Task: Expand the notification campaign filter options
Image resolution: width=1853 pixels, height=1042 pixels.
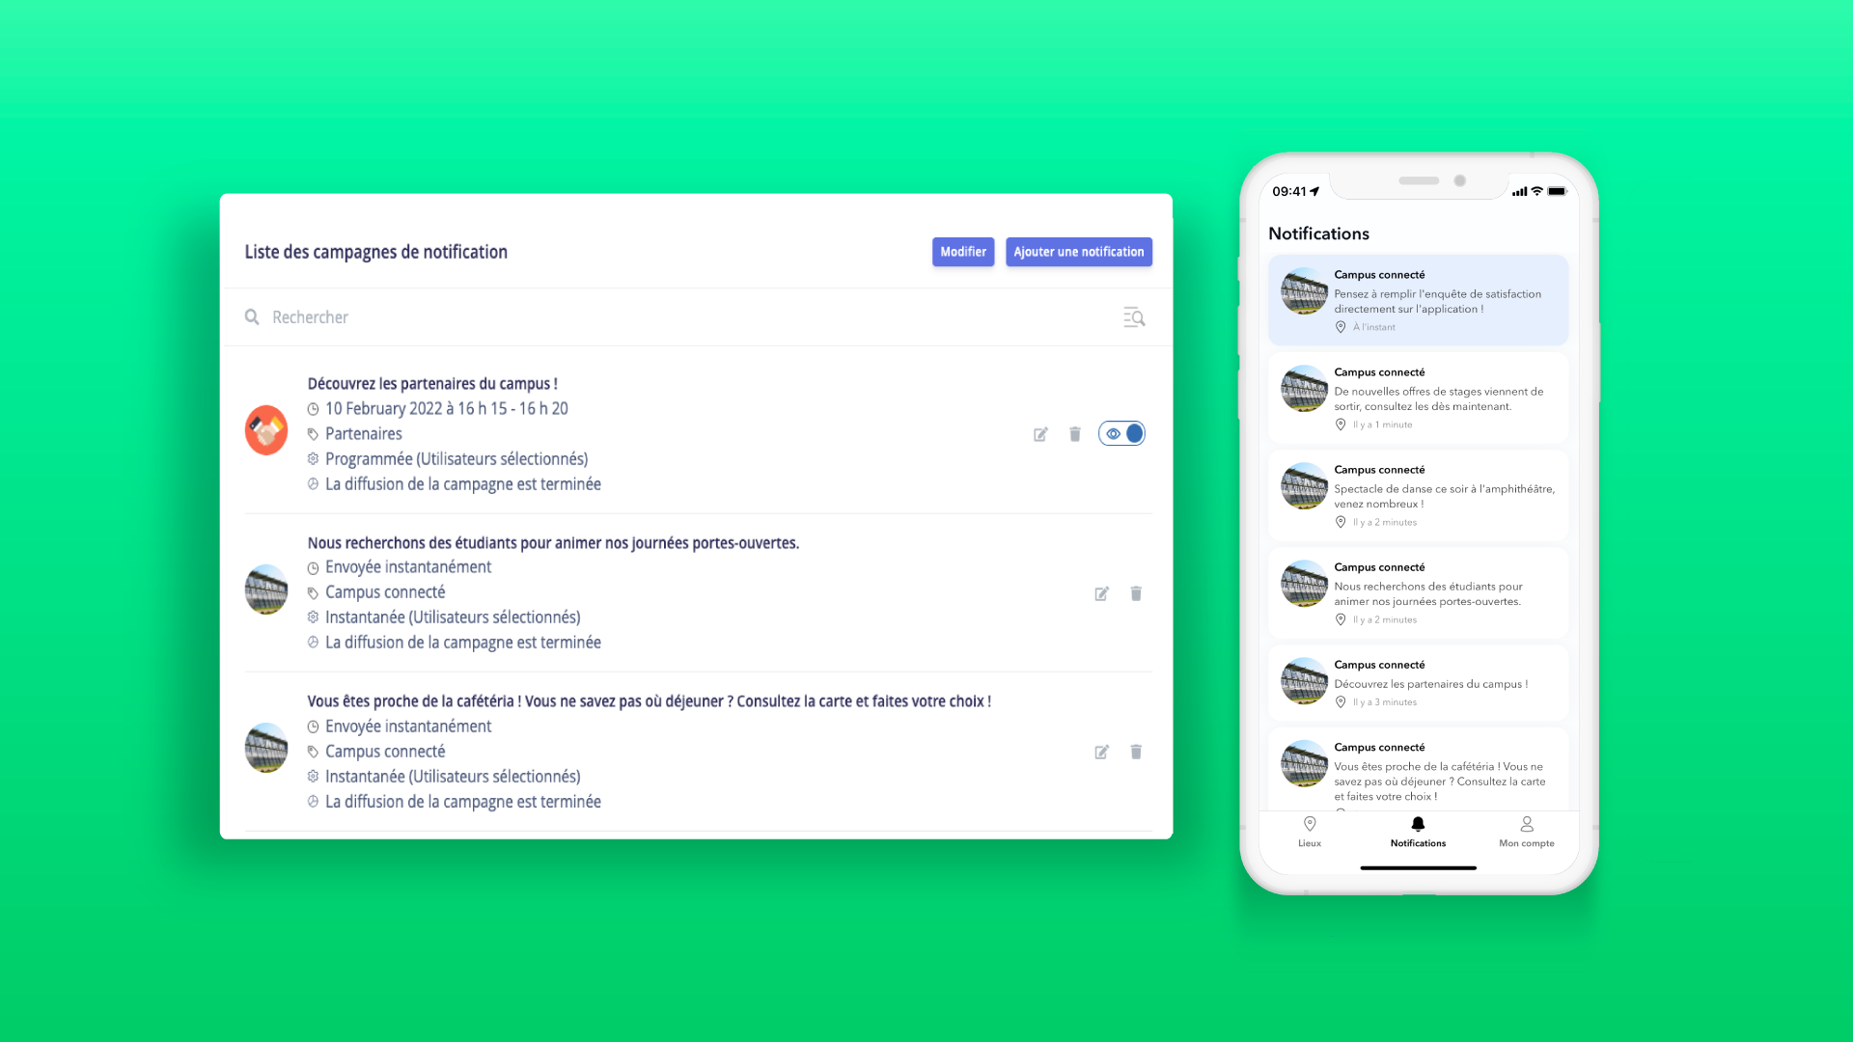Action: (1134, 316)
